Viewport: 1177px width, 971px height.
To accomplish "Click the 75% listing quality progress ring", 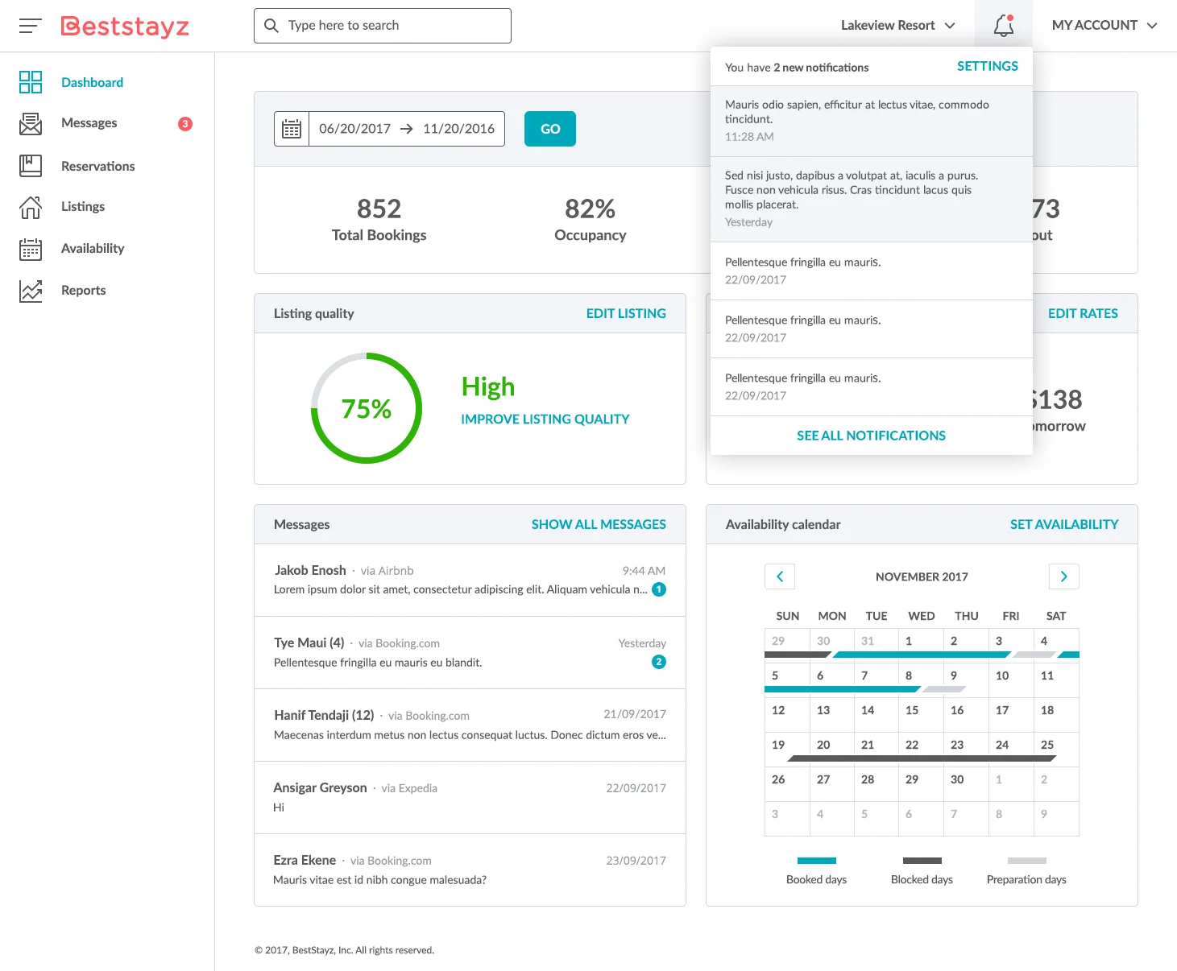I will pos(367,408).
